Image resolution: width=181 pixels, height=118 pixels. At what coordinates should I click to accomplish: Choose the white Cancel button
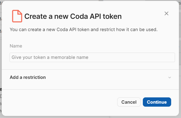pos(129,102)
